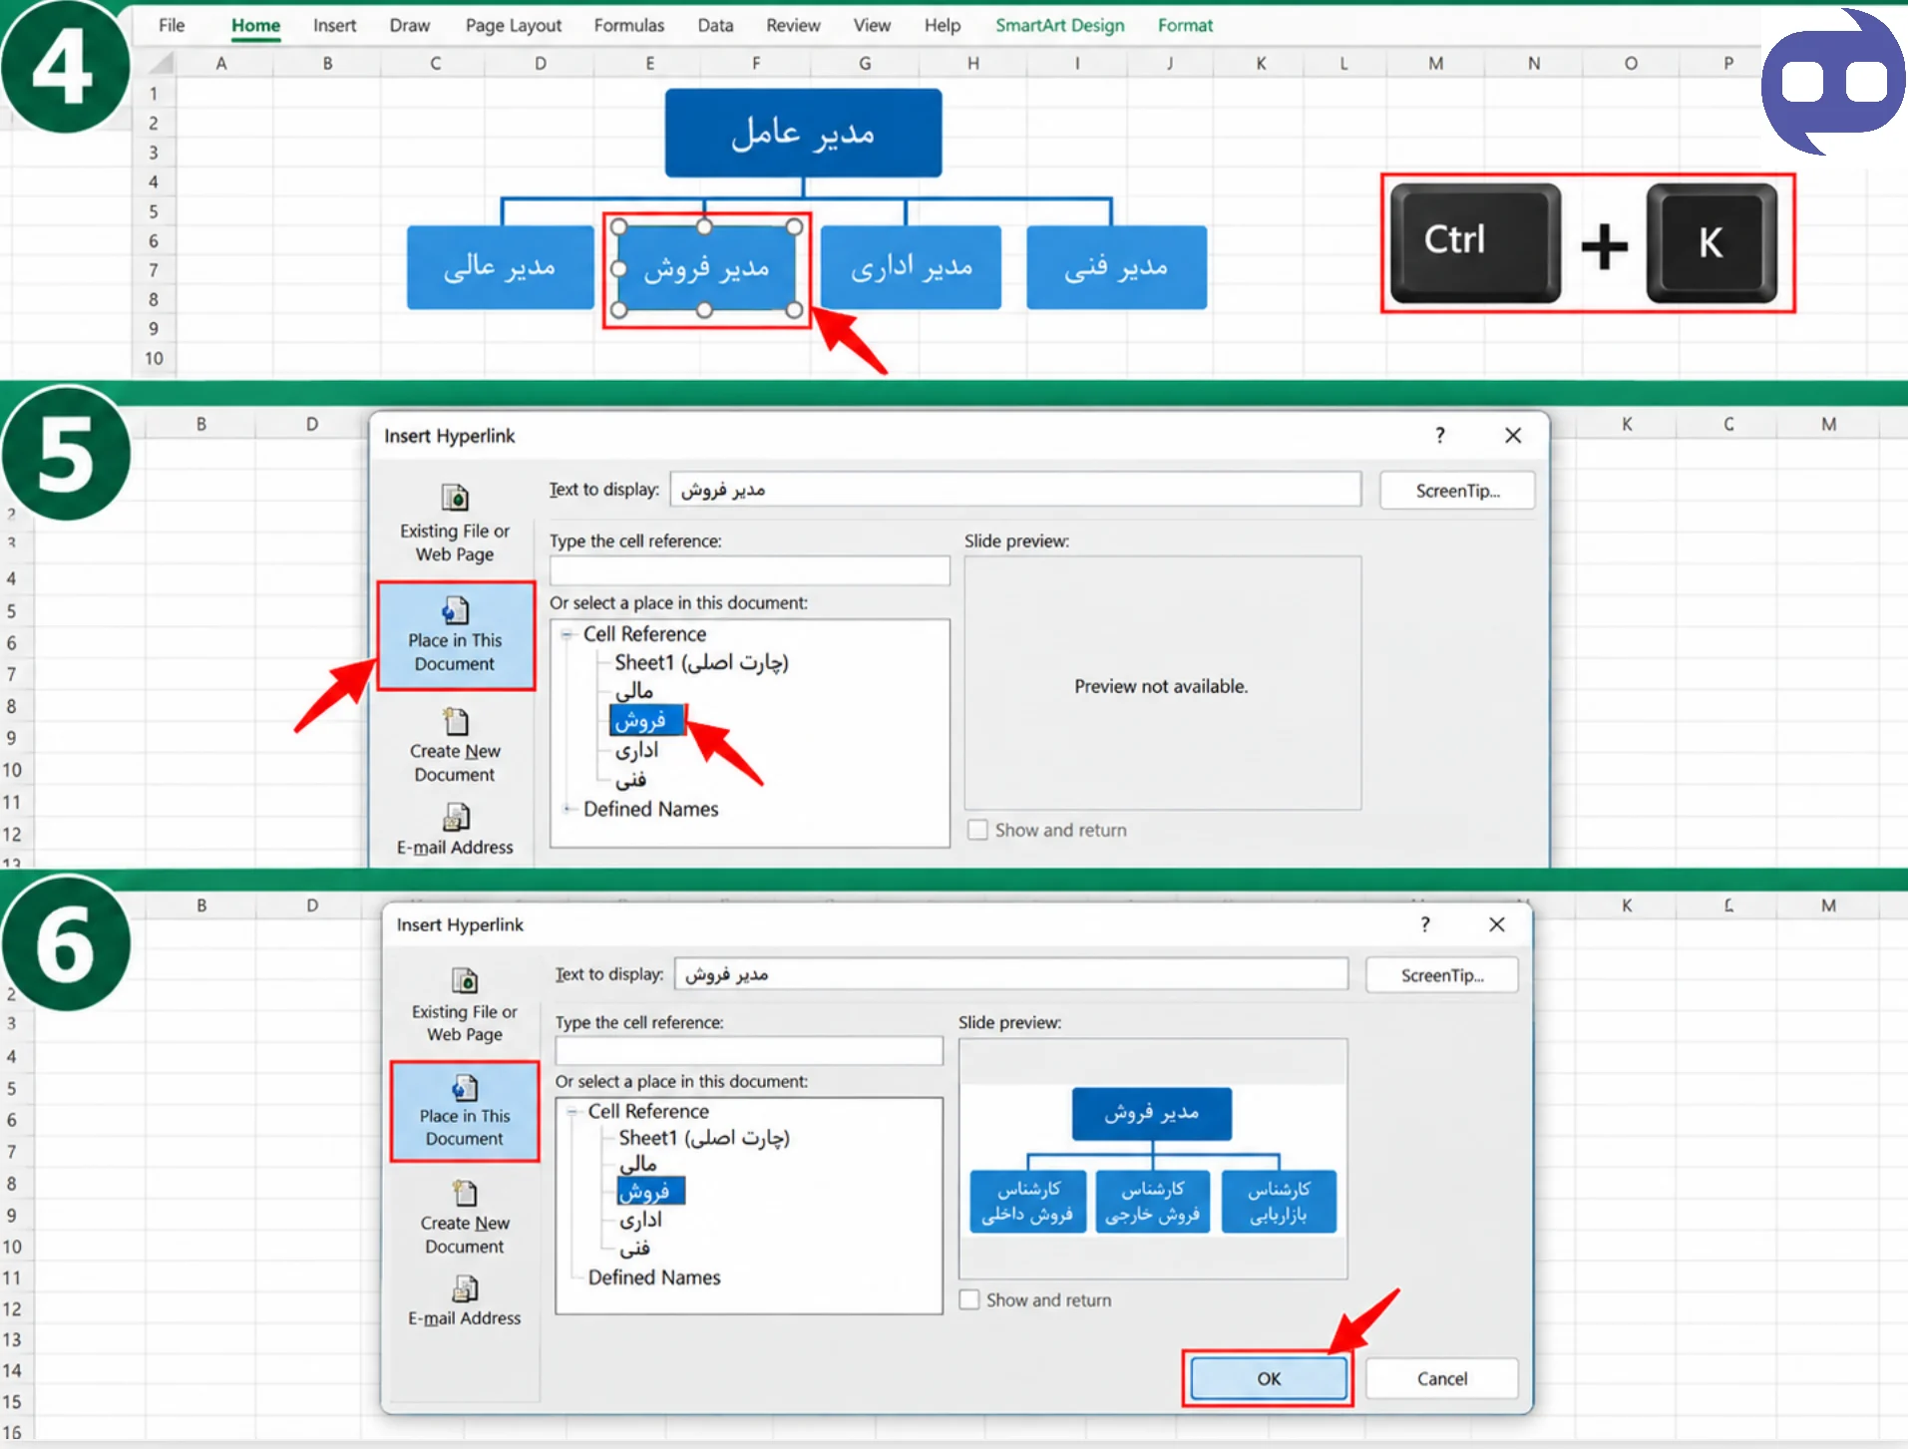Open the SmartArt Design tab
1908x1449 pixels.
click(x=1059, y=25)
